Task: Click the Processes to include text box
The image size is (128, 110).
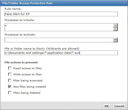Action: coord(59,27)
